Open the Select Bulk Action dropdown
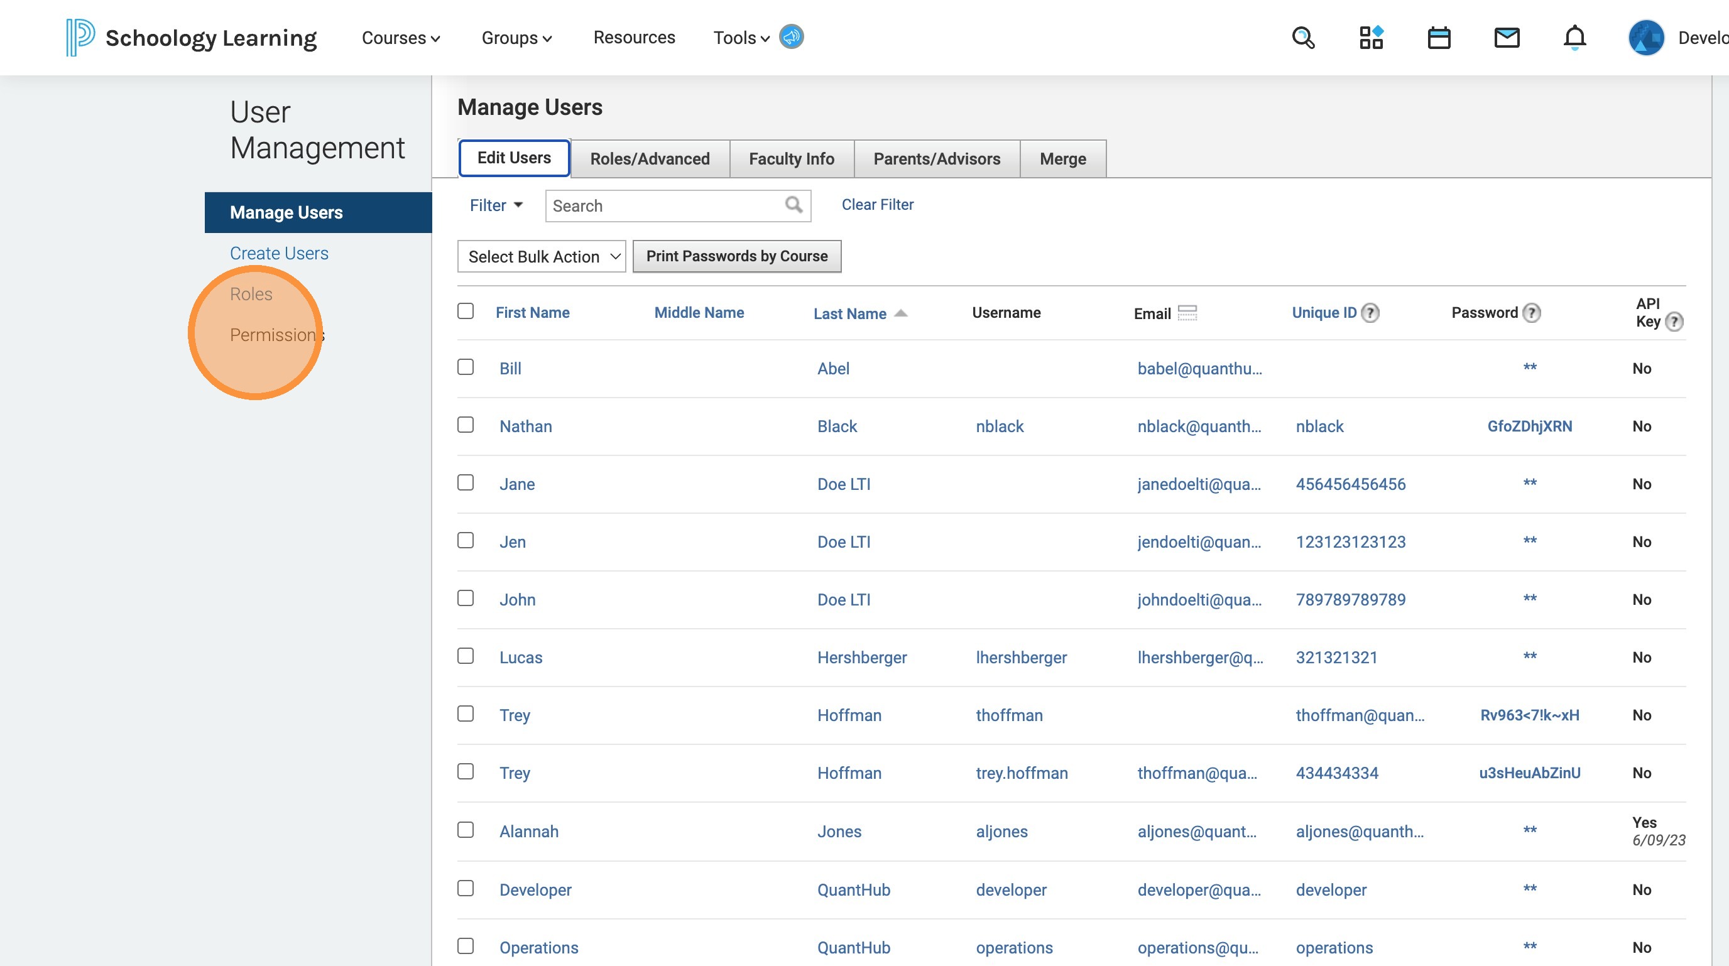 pyautogui.click(x=541, y=256)
